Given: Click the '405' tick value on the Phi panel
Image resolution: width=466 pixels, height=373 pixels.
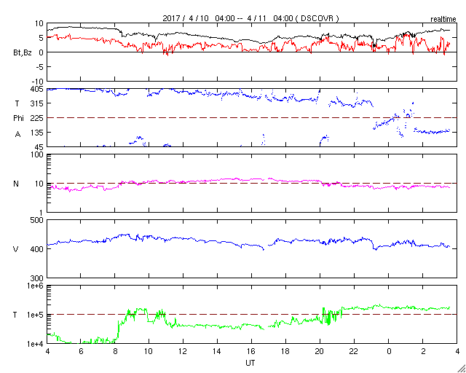Looking at the screenshot, I should [37, 89].
